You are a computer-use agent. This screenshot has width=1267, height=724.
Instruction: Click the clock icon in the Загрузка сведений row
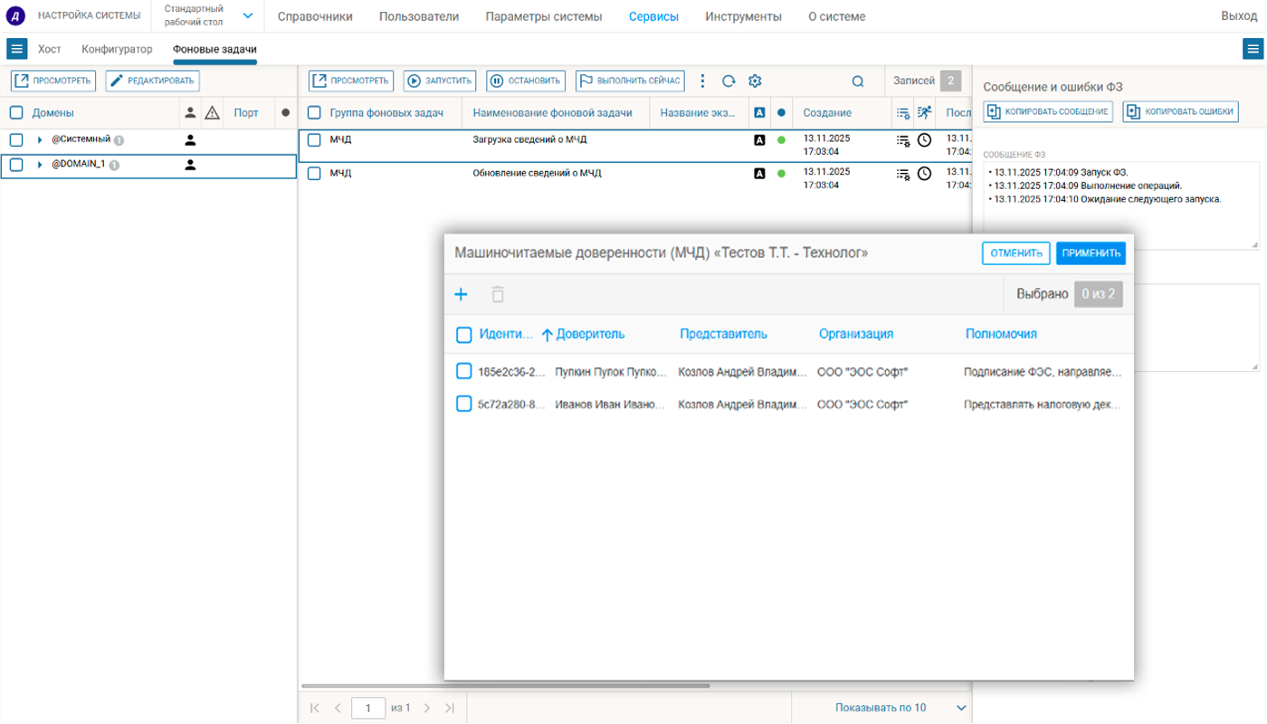pyautogui.click(x=924, y=140)
